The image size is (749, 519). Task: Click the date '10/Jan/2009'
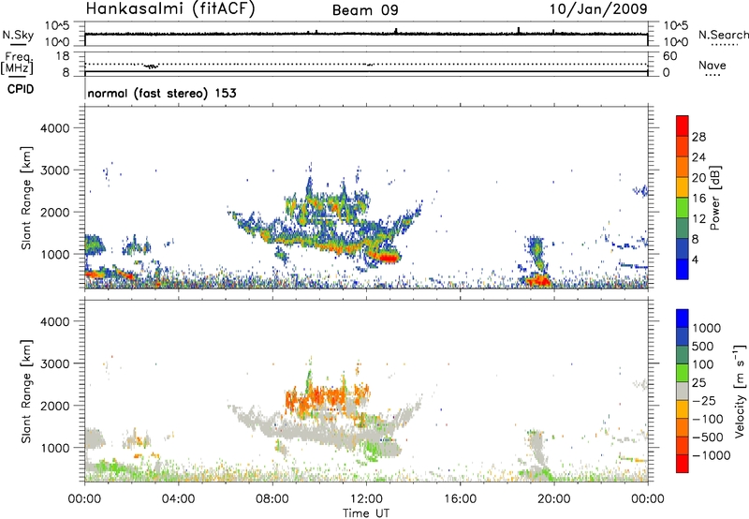coord(598,8)
